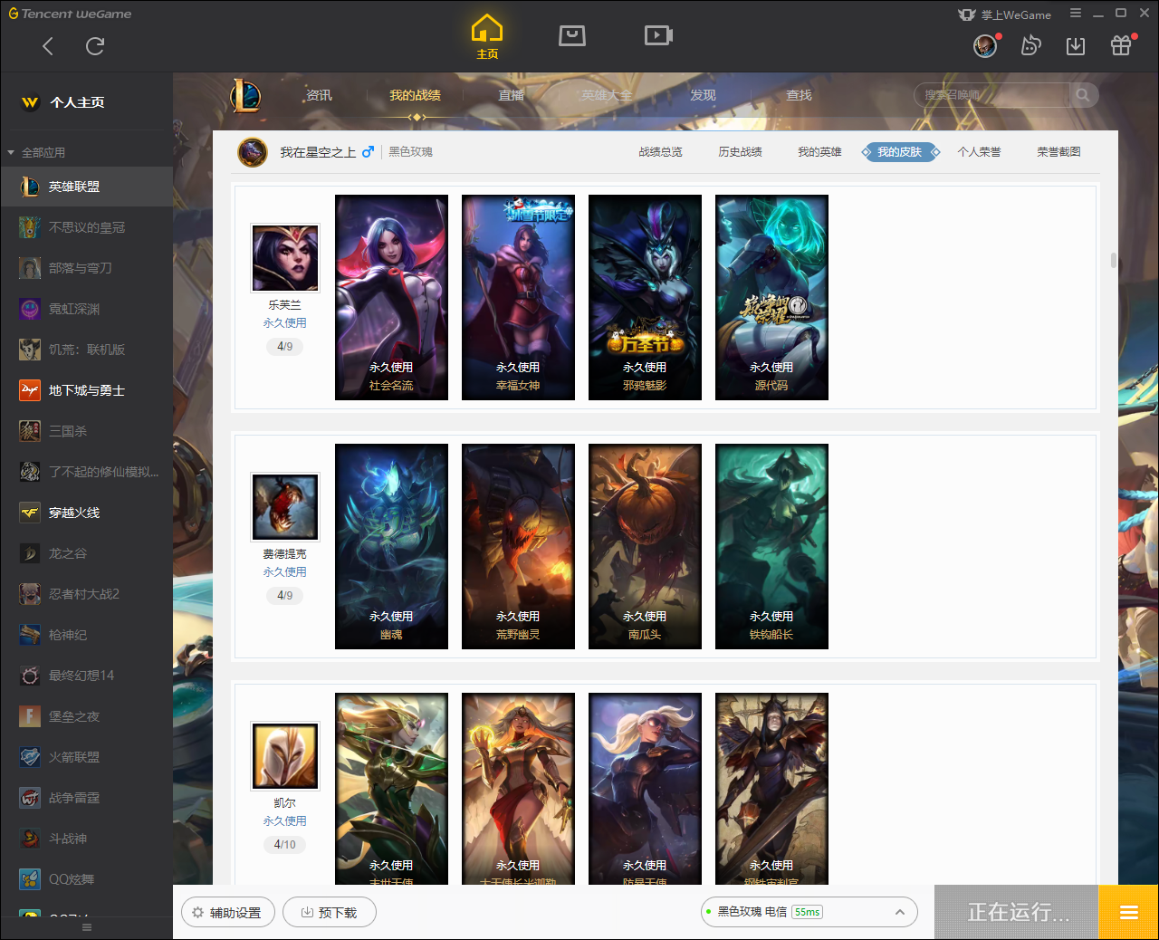Click the 斗战神 game icon

[30, 839]
